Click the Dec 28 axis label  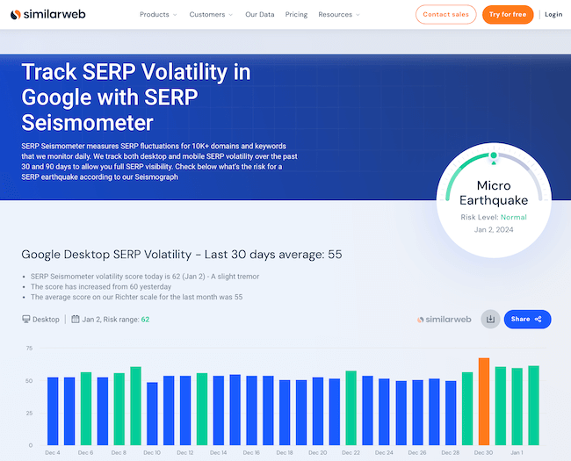451,452
